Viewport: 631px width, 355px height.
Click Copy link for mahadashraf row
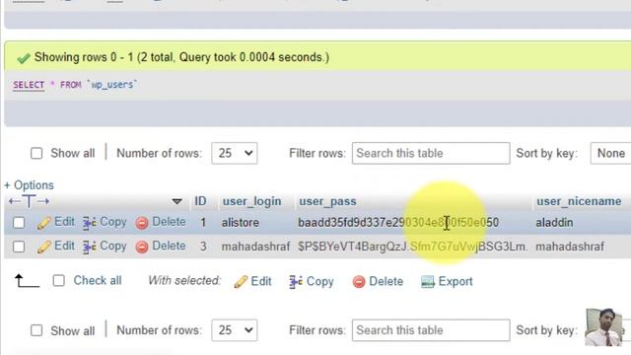(113, 246)
